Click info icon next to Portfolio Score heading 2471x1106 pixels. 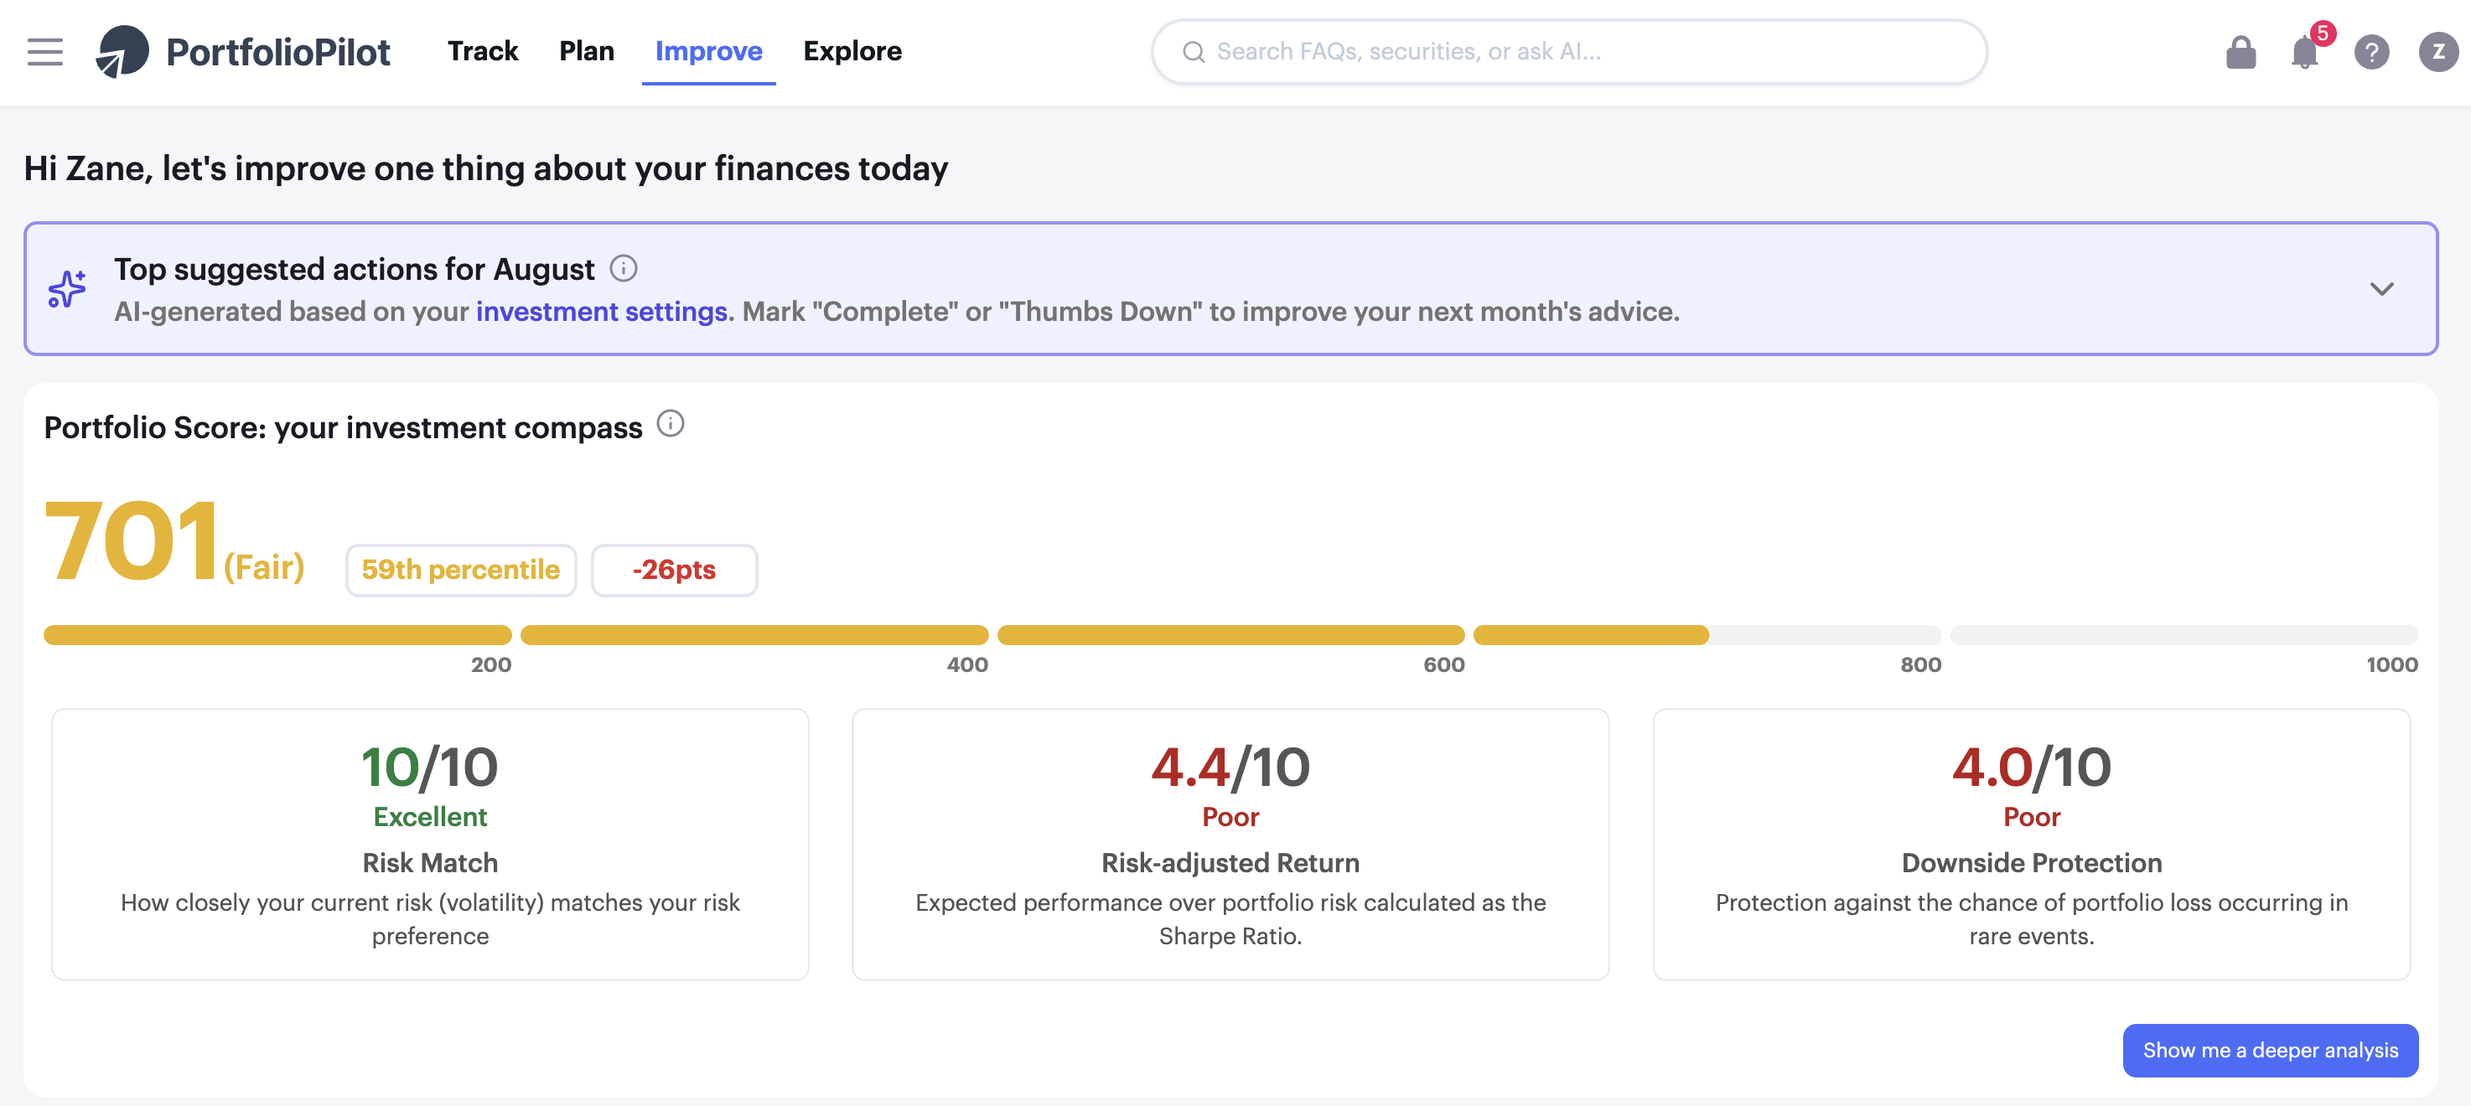pos(671,423)
